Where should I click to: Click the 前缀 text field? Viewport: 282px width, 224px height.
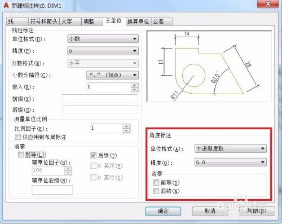pyautogui.click(x=100, y=99)
